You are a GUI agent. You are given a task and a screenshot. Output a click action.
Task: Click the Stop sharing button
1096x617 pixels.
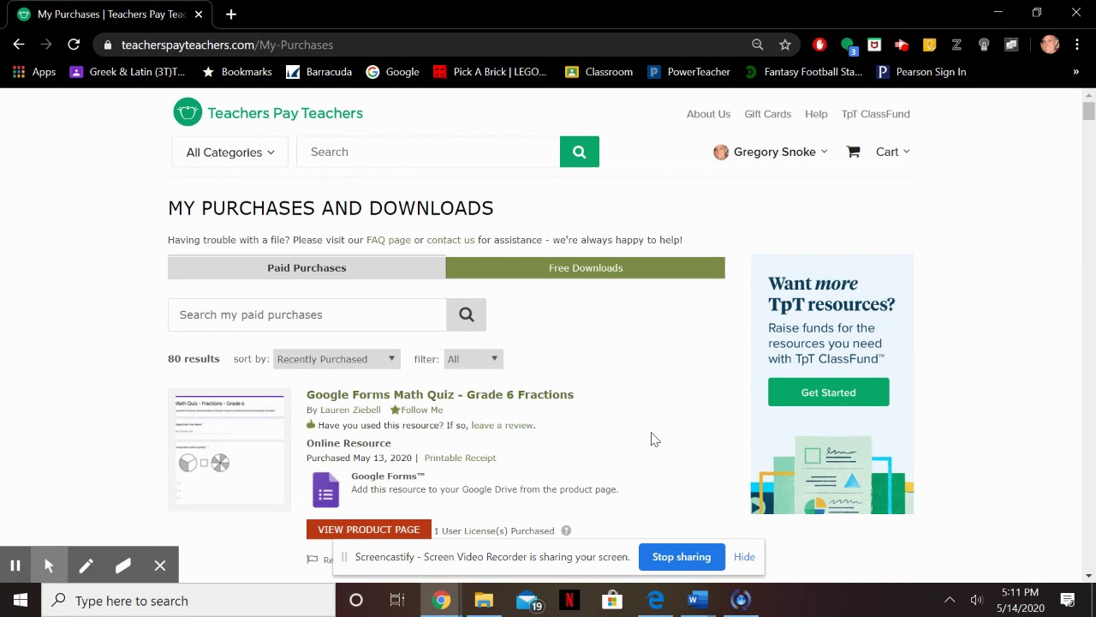(682, 557)
